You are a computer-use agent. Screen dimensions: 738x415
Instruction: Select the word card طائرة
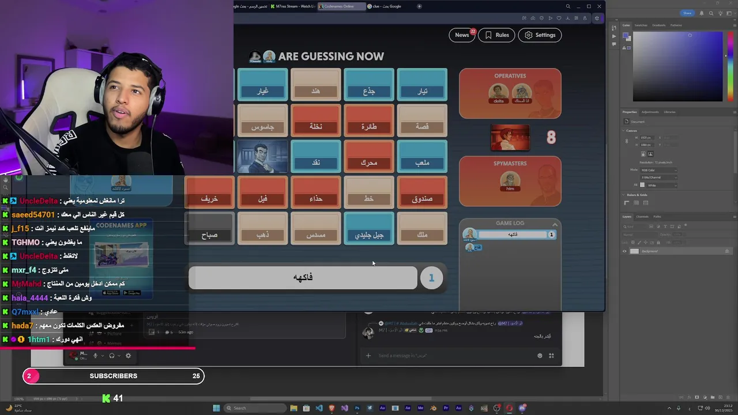click(x=369, y=120)
